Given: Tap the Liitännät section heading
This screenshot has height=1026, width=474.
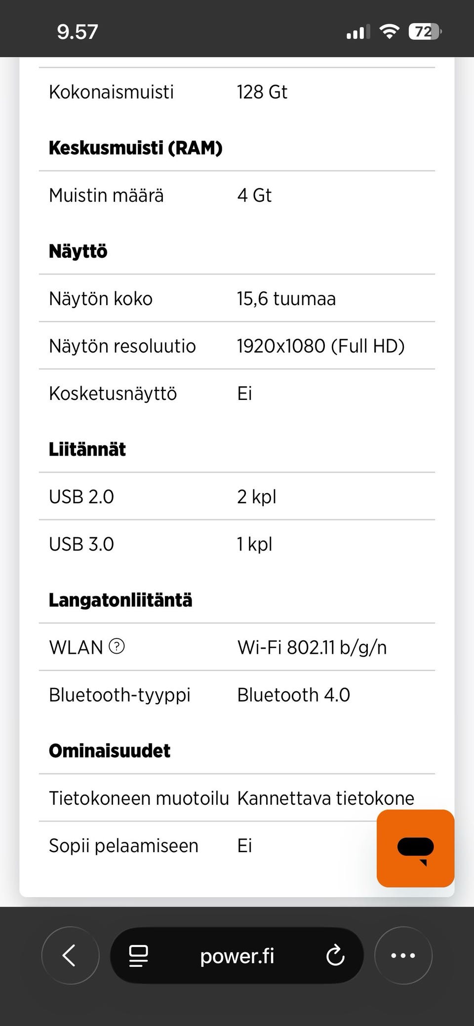Looking at the screenshot, I should click(x=87, y=449).
